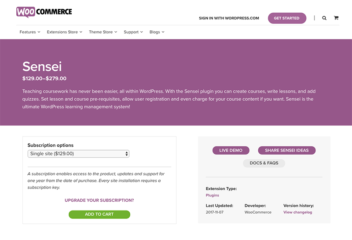Open the Blogs menu
This screenshot has width=352, height=240.
click(x=157, y=32)
